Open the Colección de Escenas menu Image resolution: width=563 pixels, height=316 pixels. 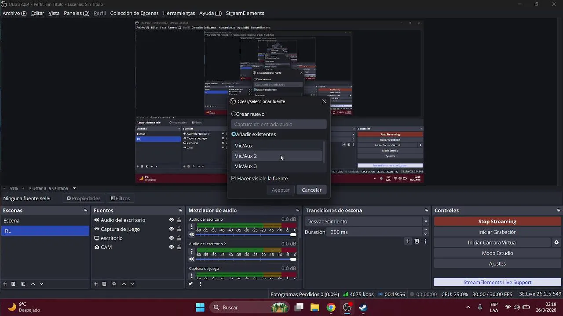(134, 13)
